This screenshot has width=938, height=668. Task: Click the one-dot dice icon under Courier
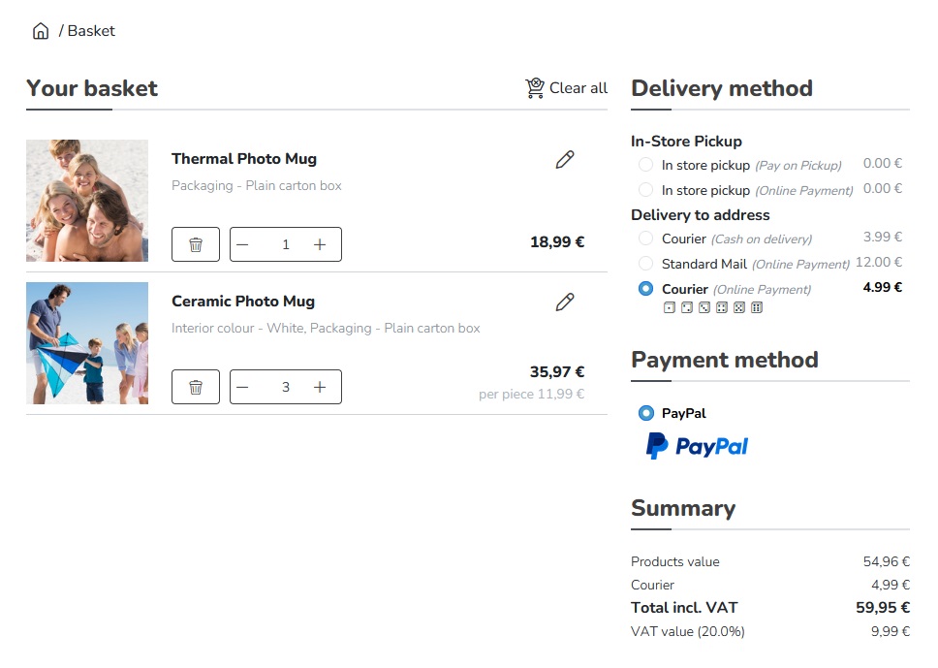(669, 307)
